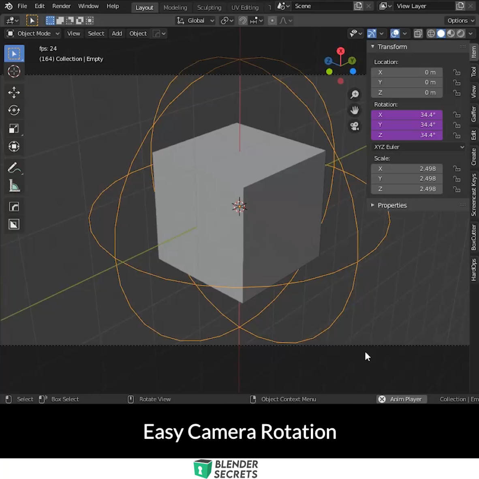
Task: Unlock the Rotation X lock icon
Action: point(456,115)
